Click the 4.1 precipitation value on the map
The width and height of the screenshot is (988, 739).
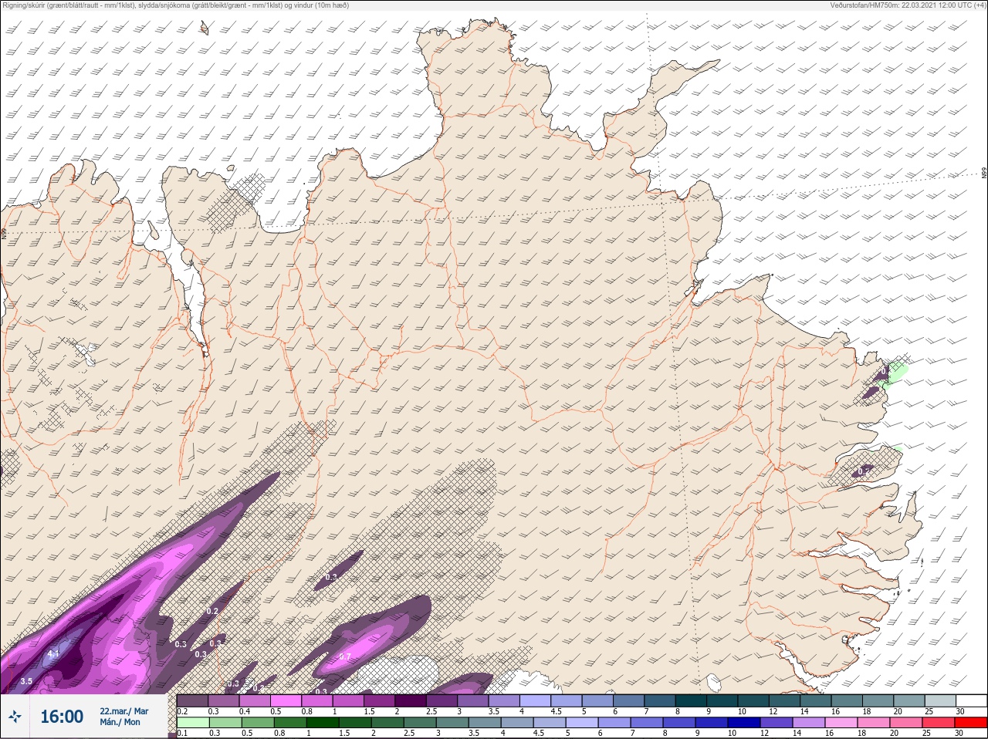tap(53, 654)
